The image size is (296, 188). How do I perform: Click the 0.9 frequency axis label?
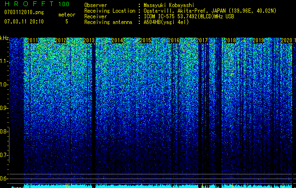pyautogui.click(x=4, y=108)
